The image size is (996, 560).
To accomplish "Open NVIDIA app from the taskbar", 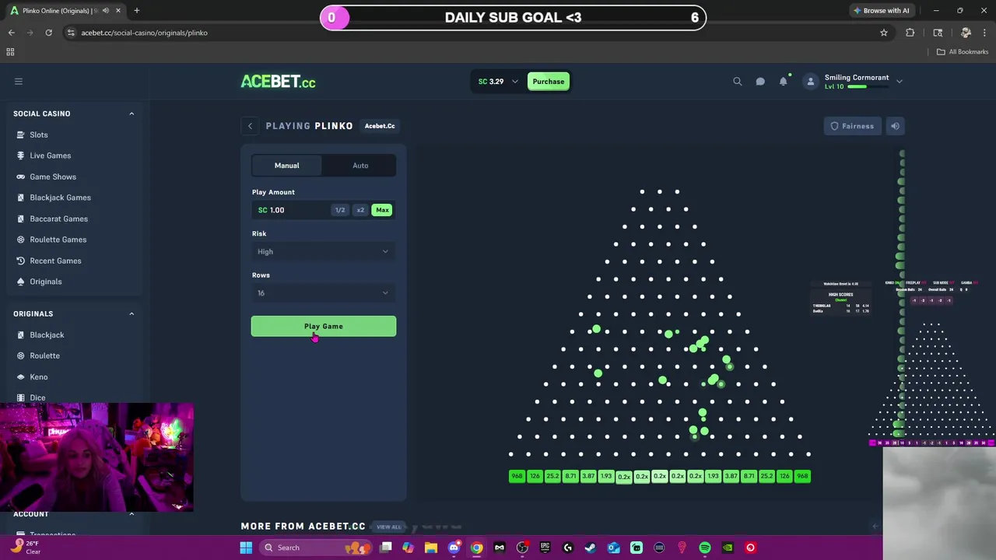I will point(728,548).
